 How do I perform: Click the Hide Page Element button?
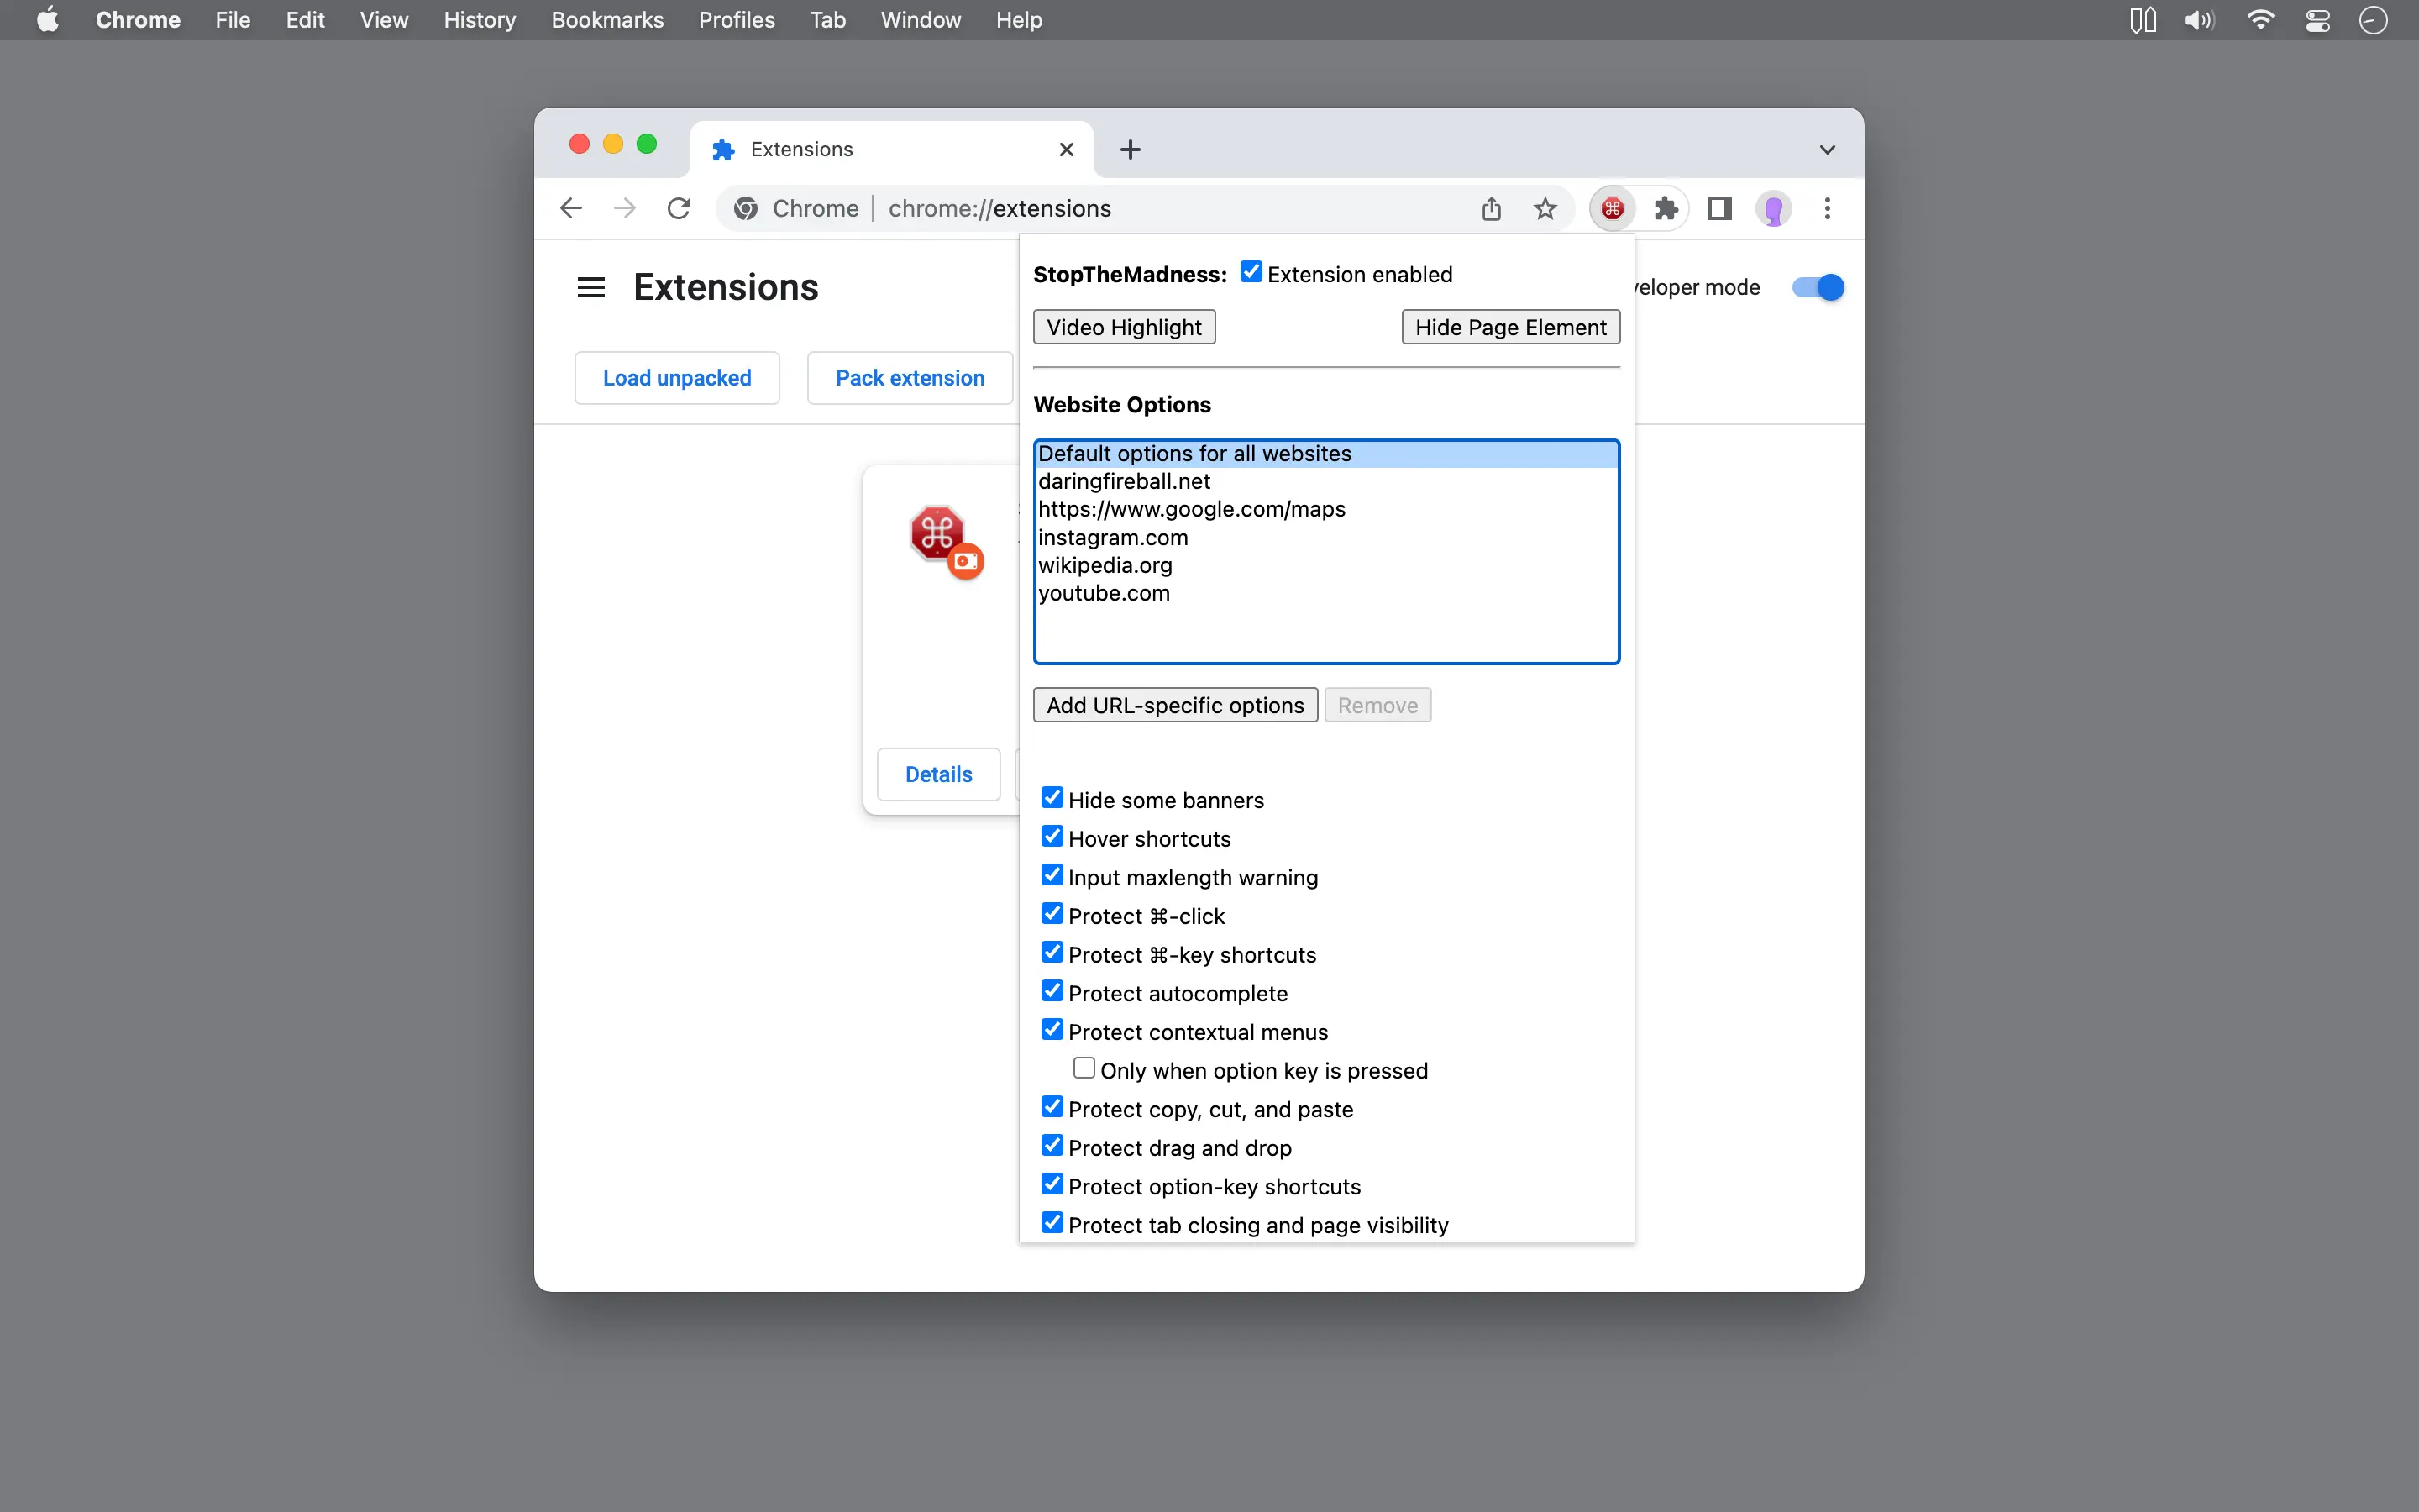click(x=1509, y=327)
